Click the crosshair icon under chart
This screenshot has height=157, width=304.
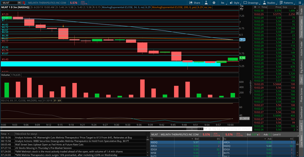[210, 129]
